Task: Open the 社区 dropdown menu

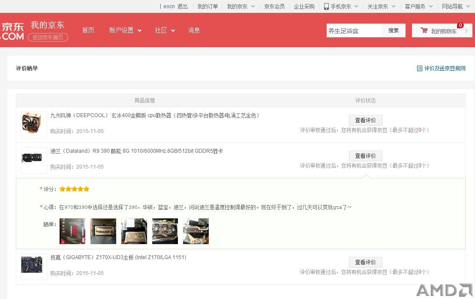Action: click(x=165, y=30)
